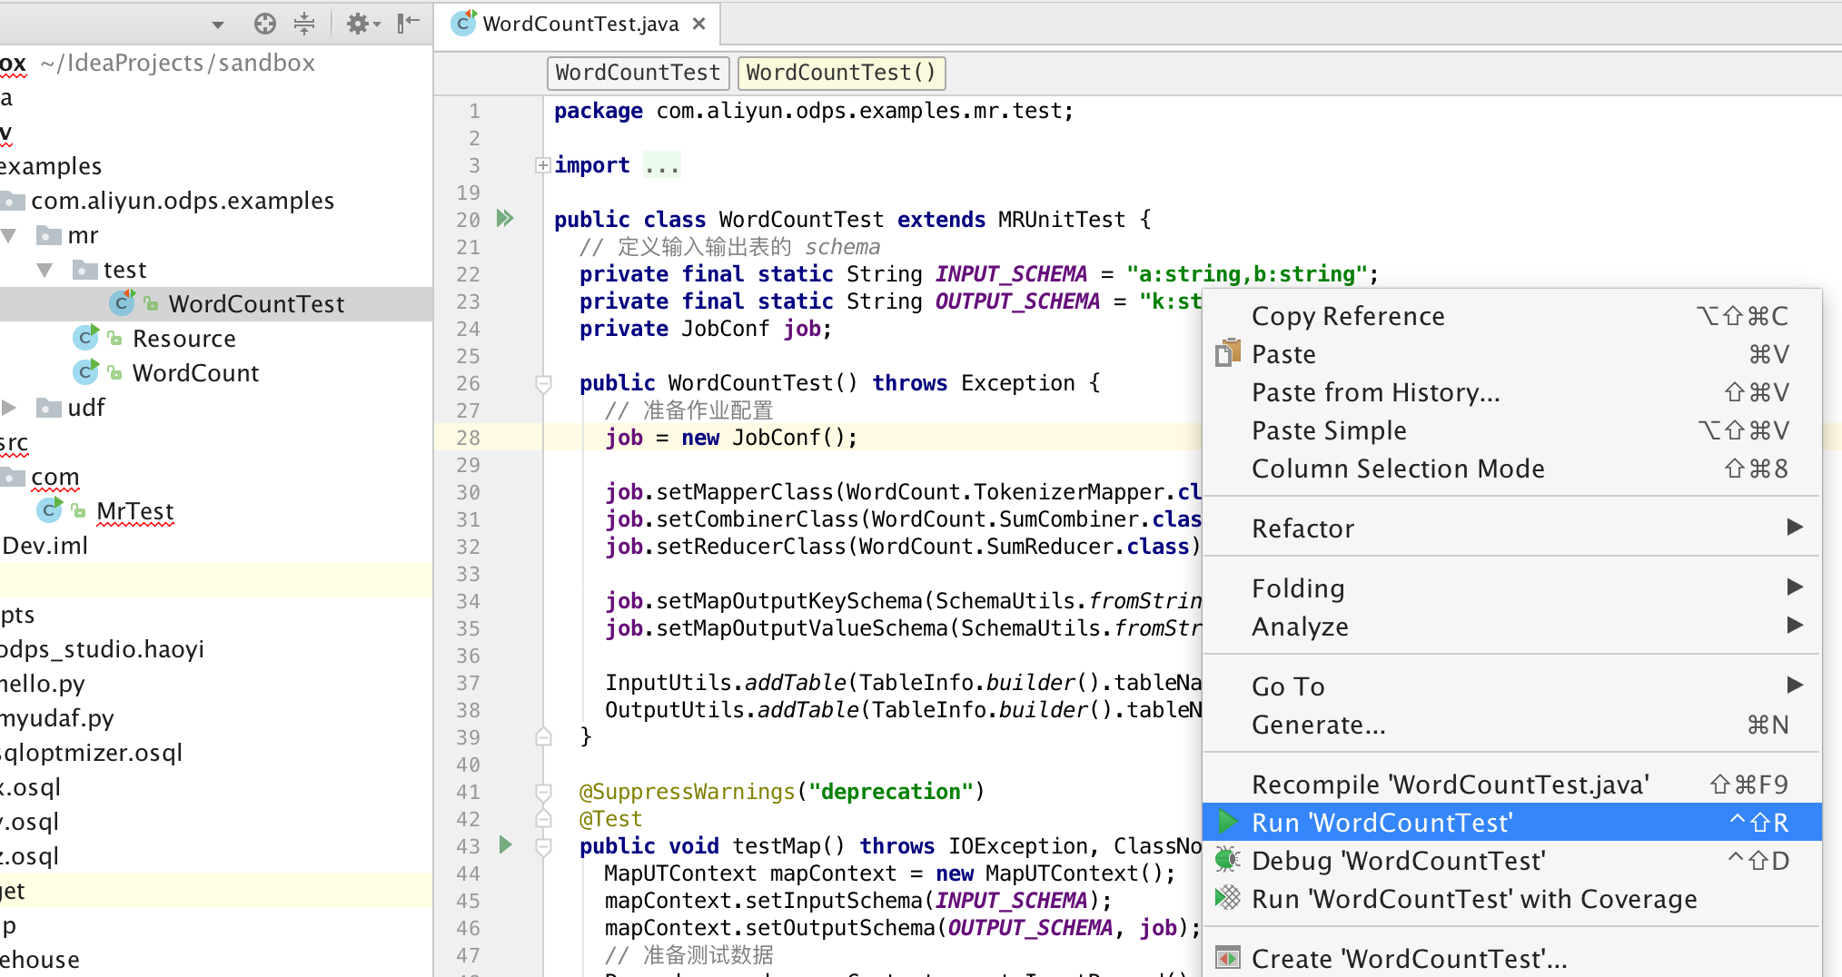Click the WordCountTest.java tab file icon
The height and width of the screenshot is (977, 1842).
464,23
